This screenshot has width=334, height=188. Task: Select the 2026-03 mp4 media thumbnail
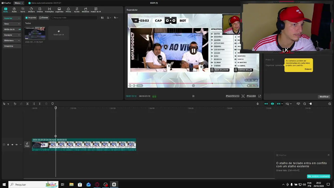35,33
